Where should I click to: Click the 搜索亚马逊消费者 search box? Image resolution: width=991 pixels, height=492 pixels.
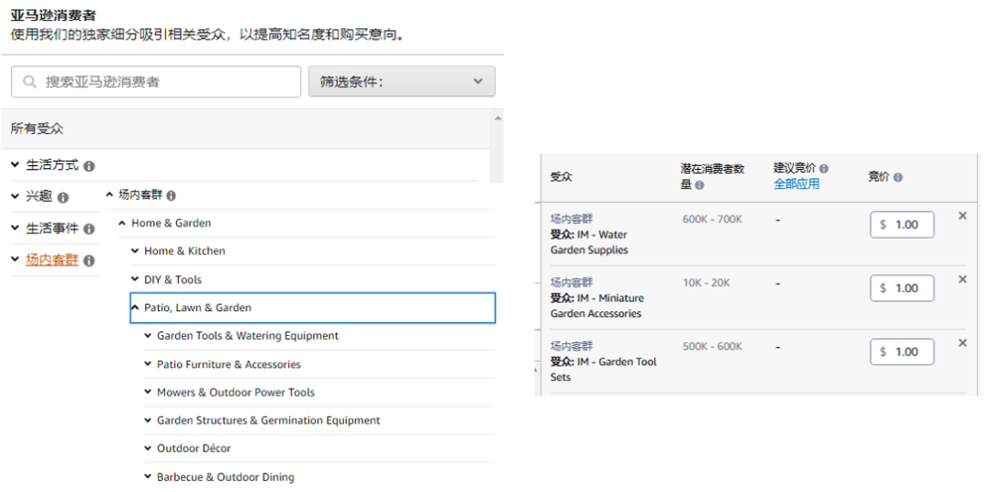click(x=165, y=82)
